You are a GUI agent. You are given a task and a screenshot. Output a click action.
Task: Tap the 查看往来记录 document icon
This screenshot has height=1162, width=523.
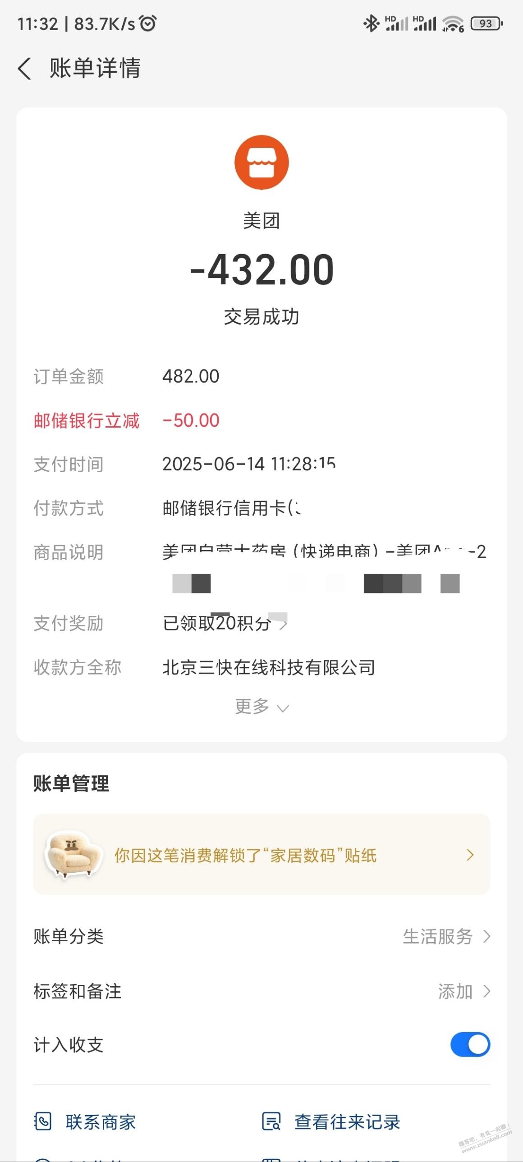point(271,1121)
